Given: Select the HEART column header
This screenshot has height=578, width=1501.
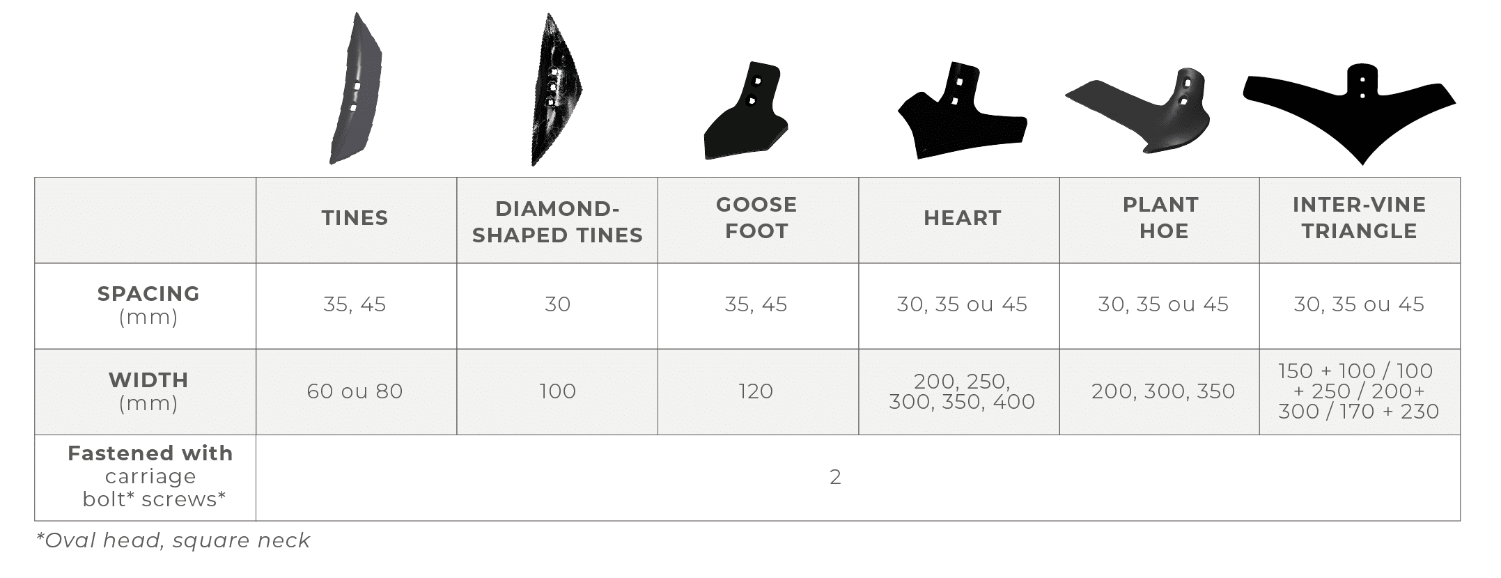Looking at the screenshot, I should click(x=962, y=219).
